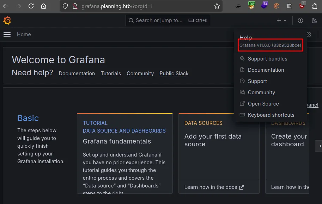Open the Public Slack link
Viewport: 322px width, 204px height.
pos(174,74)
